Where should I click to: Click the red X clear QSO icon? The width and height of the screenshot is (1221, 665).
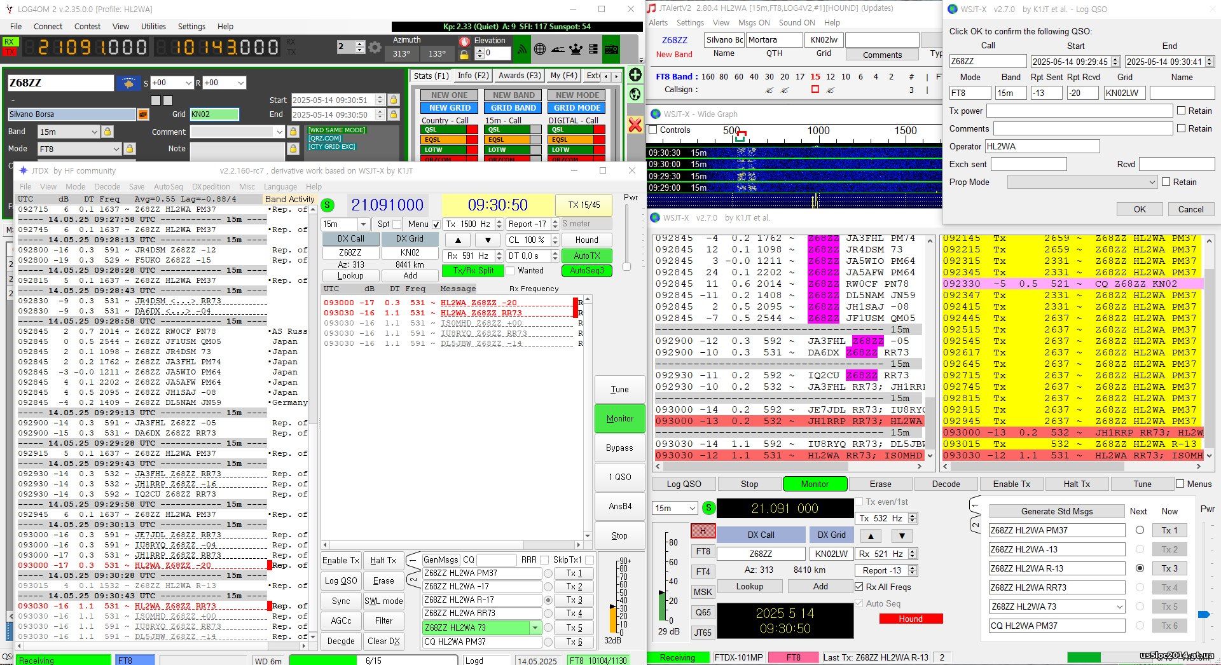(635, 125)
